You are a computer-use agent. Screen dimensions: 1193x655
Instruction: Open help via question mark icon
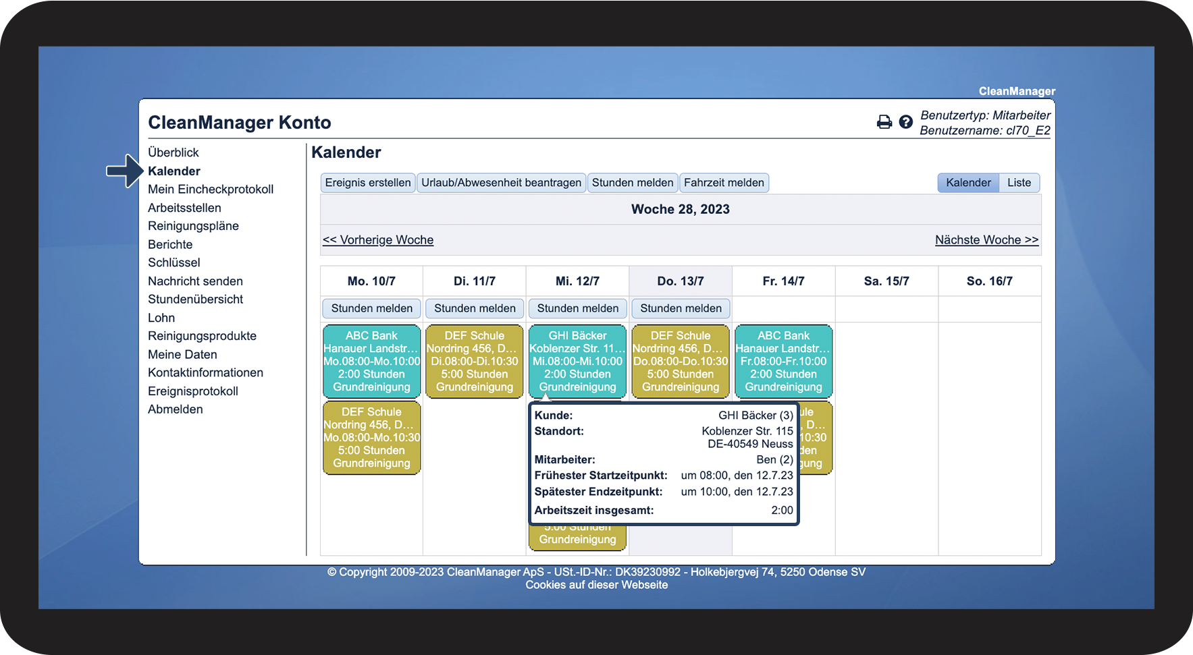[x=906, y=122]
